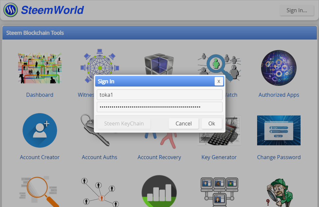This screenshot has height=207, width=319.
Task: Focus the username field containing toka1
Action: tap(159, 95)
